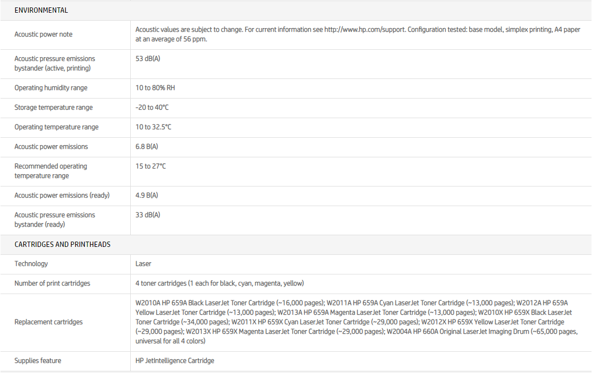Click the Laser technology value
592x373 pixels.
click(x=143, y=264)
